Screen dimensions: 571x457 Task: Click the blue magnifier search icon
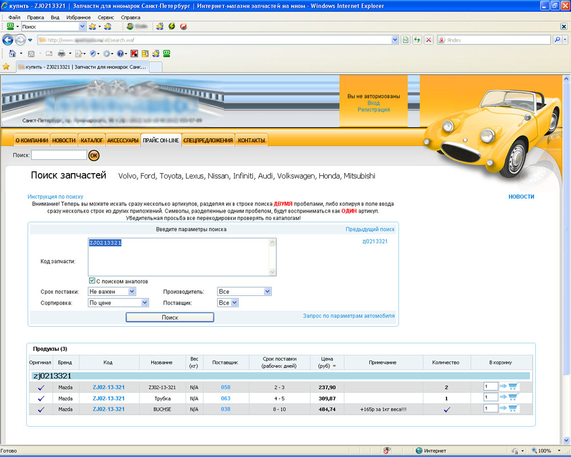(557, 40)
